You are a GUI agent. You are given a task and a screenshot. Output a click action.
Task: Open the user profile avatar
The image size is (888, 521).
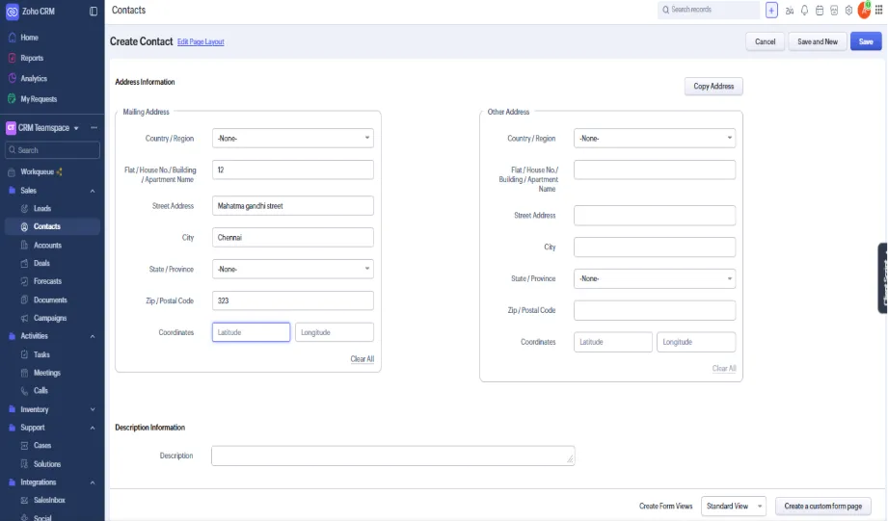864,11
